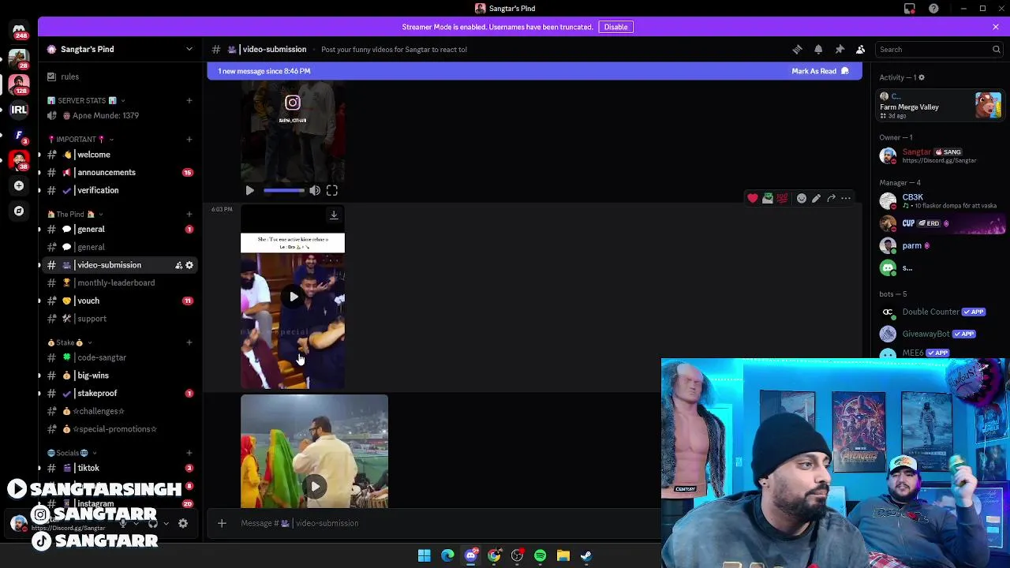
Task: Play the middle video with man in blue
Action: (x=294, y=297)
